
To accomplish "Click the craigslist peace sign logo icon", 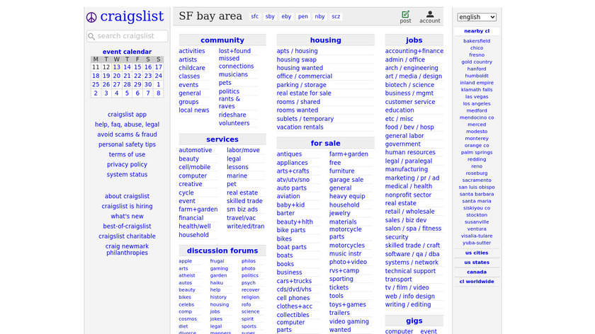I will [x=91, y=17].
